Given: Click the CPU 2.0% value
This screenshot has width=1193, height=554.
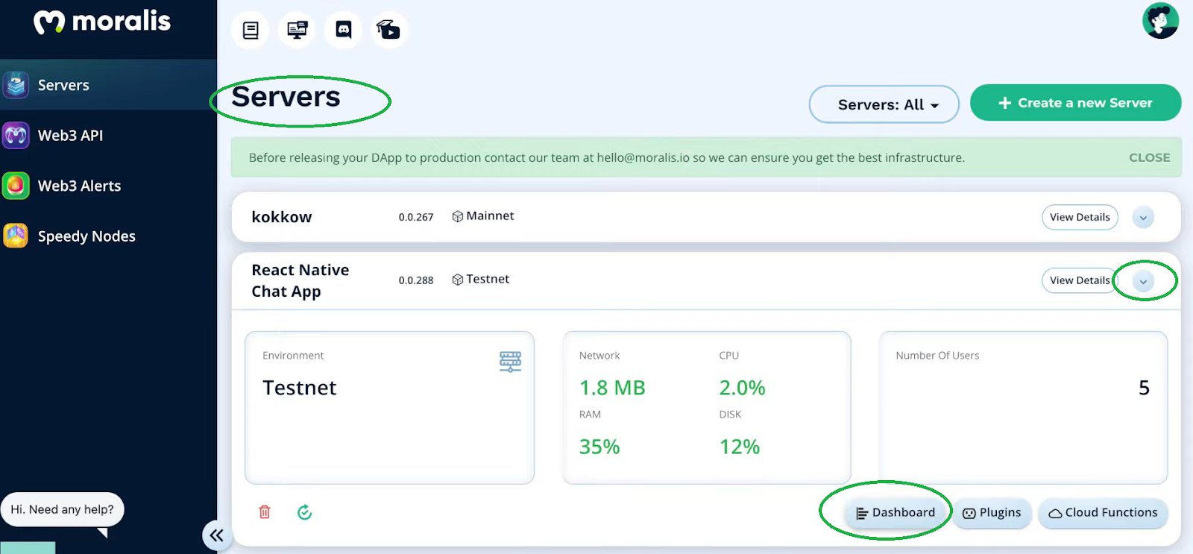Looking at the screenshot, I should click(x=742, y=388).
